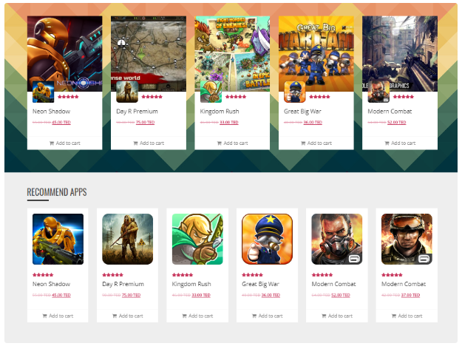
Task: Add top-row Modern Combat to cart
Action: 400,143
